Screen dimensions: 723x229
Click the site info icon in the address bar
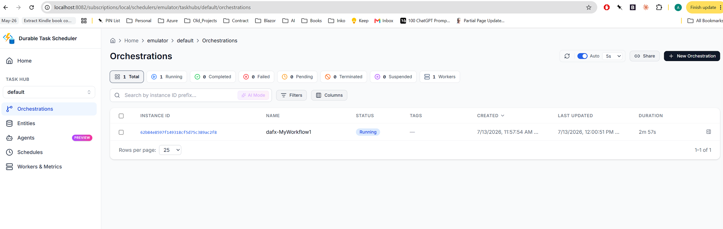[48, 7]
